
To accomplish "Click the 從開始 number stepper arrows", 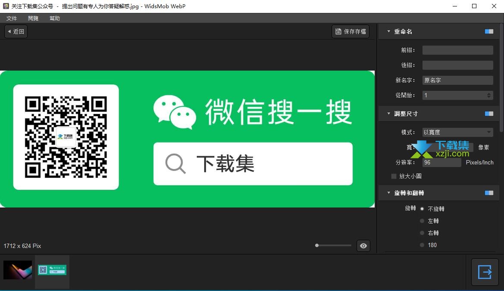I will [x=489, y=95].
